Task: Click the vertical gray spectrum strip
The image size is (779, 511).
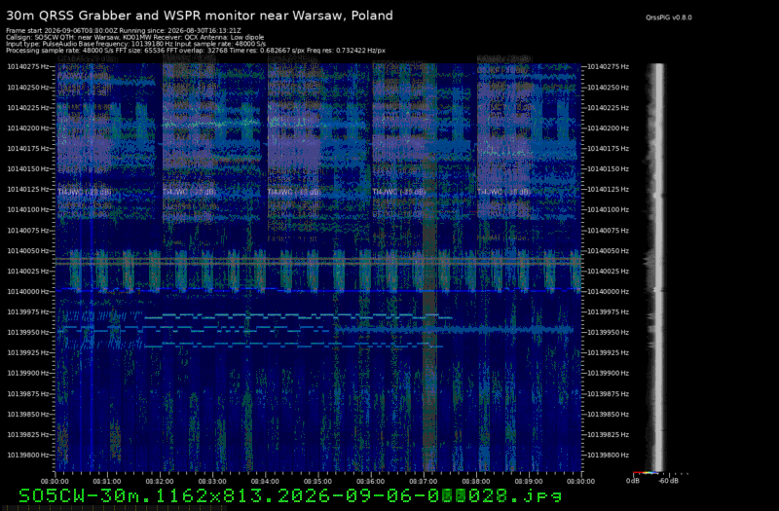Action: 657,267
